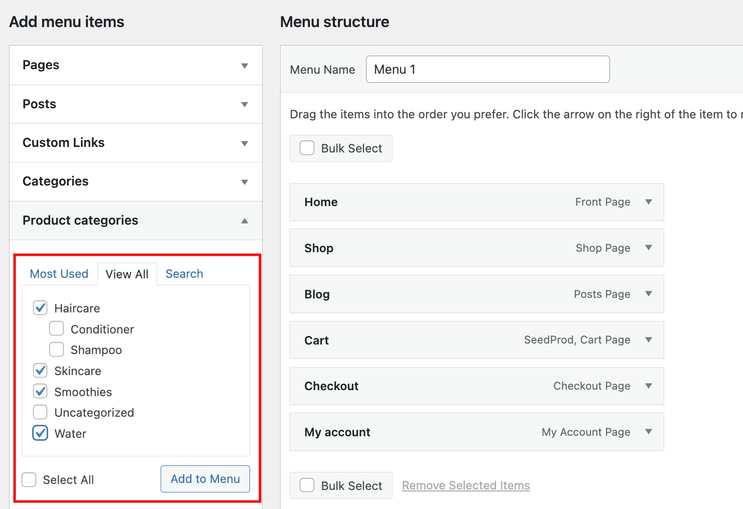This screenshot has height=509, width=743.
Task: Open the Home menu item settings arrow
Action: click(649, 202)
